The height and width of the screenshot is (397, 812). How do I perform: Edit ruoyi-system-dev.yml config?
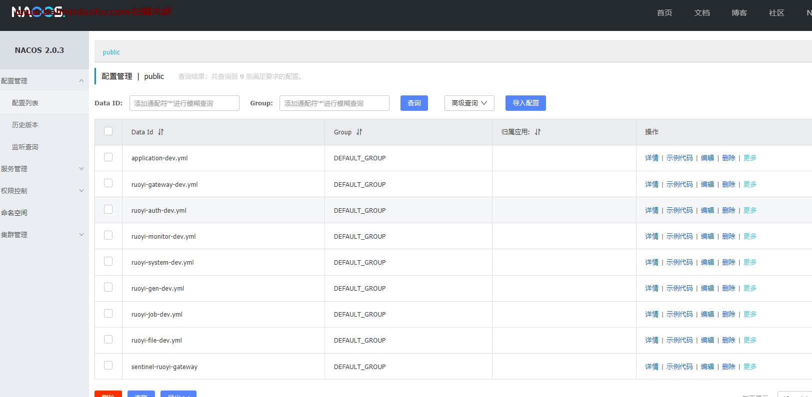pos(707,262)
